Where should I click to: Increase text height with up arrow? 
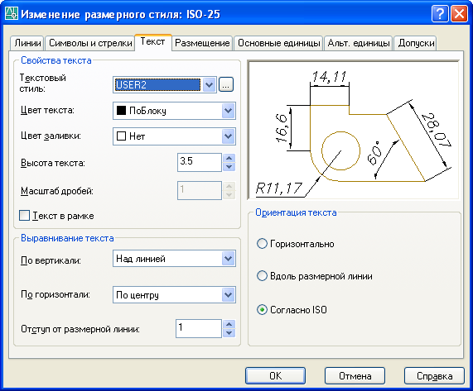pyautogui.click(x=229, y=159)
